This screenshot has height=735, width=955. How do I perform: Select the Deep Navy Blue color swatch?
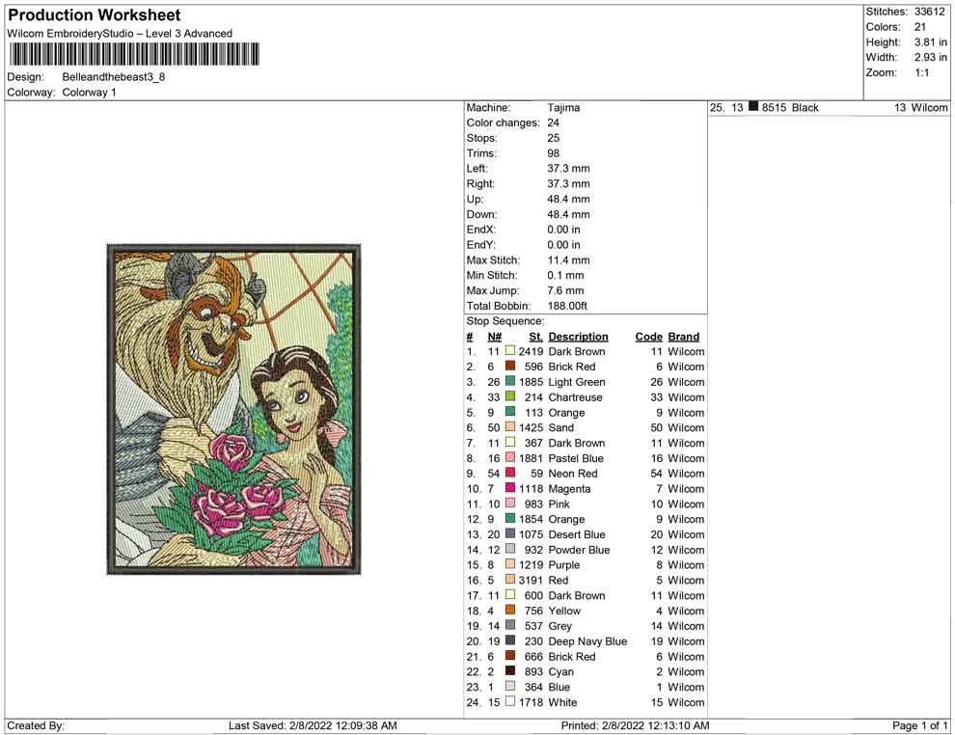click(510, 640)
